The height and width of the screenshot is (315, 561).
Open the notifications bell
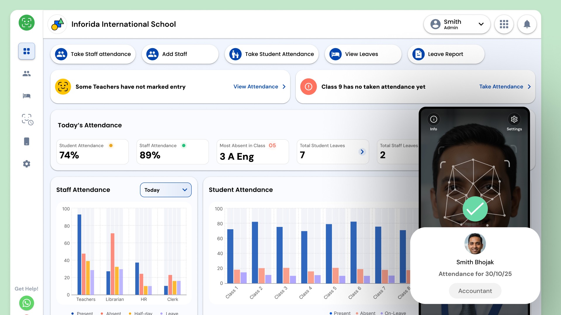[x=527, y=24]
